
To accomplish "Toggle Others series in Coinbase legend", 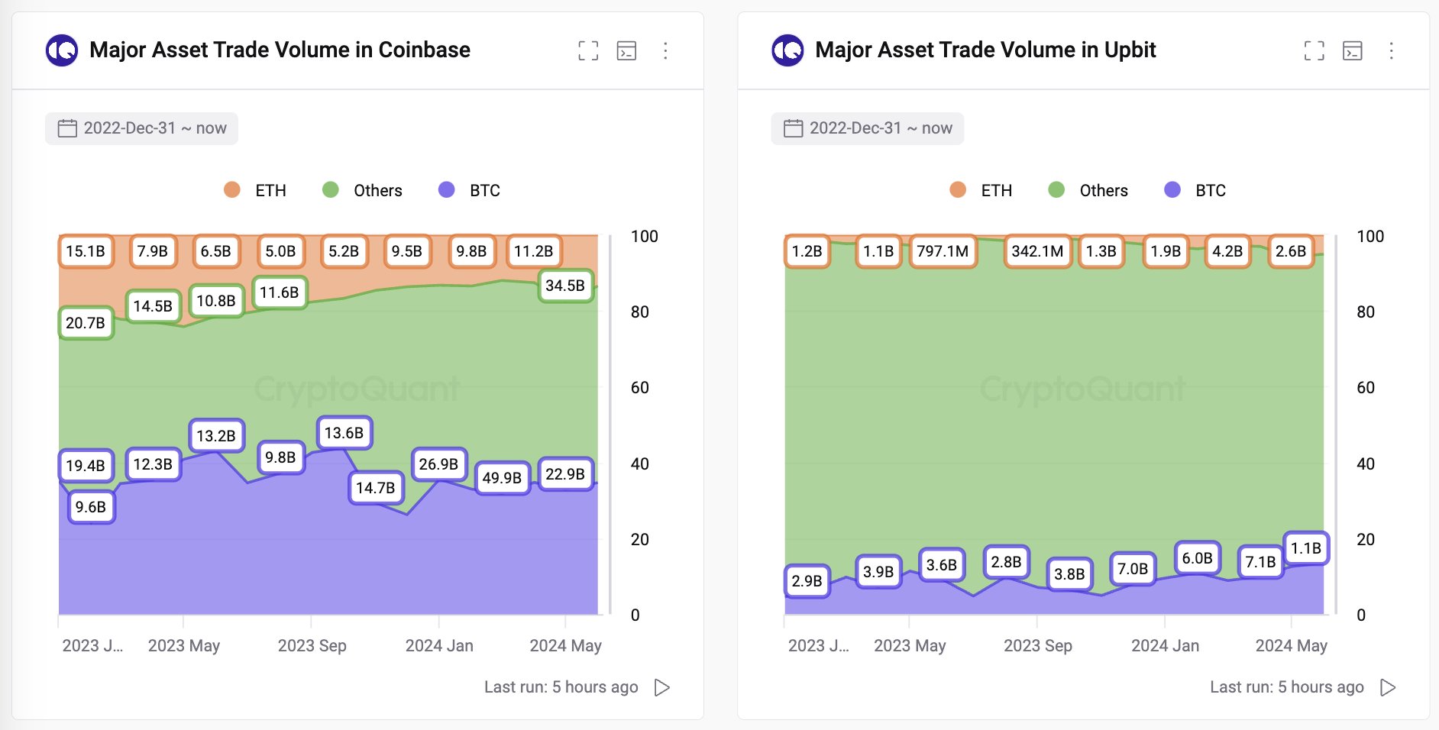I will point(363,190).
